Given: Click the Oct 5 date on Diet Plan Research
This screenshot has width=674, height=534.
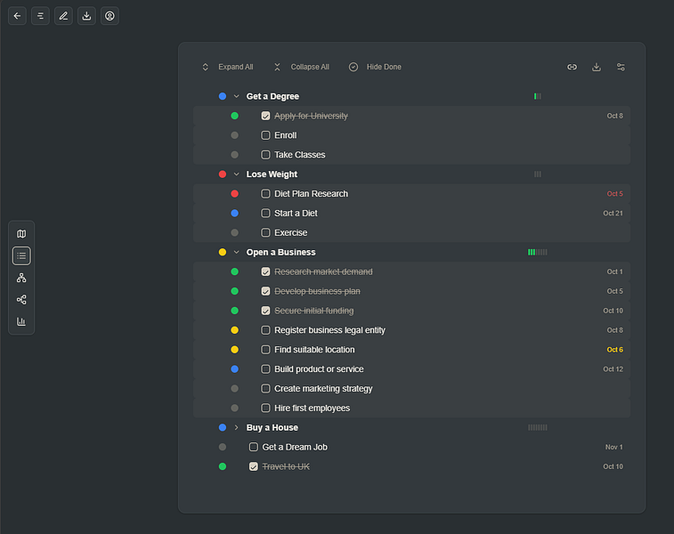Looking at the screenshot, I should (614, 194).
